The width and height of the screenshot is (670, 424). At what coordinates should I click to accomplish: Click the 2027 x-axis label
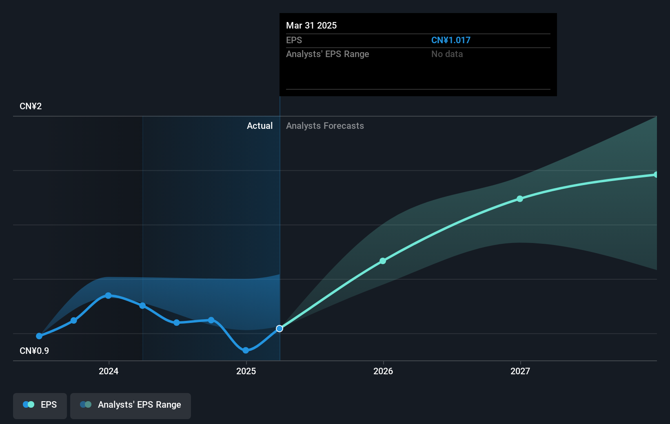click(520, 371)
